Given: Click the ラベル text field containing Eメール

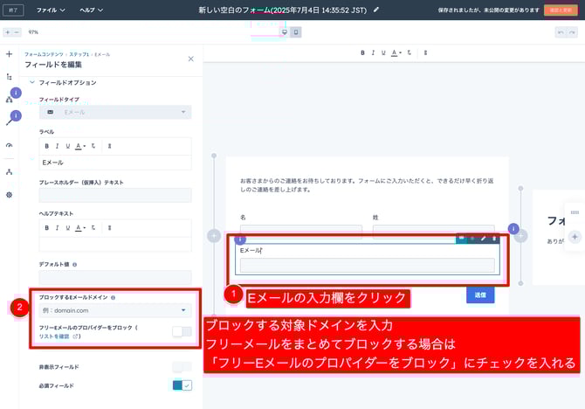Looking at the screenshot, I should (115, 163).
